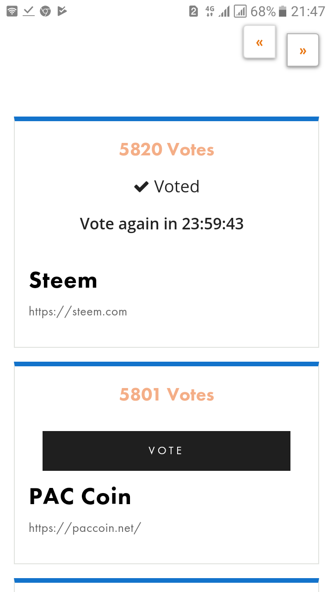
Task: Tap the Vote again in countdown timer
Action: 162,224
